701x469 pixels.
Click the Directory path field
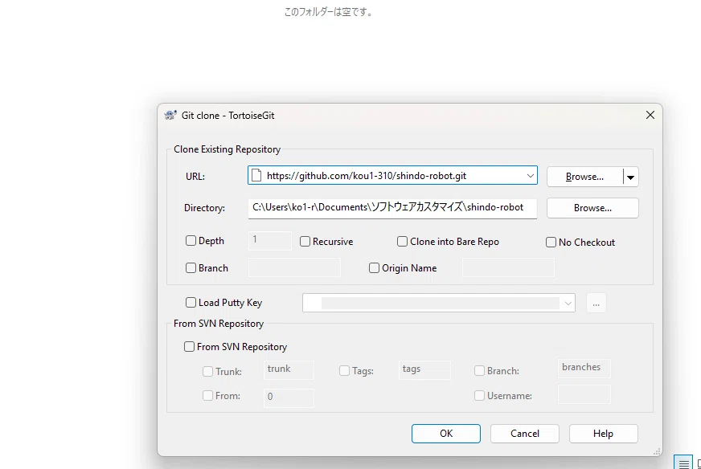(x=392, y=208)
